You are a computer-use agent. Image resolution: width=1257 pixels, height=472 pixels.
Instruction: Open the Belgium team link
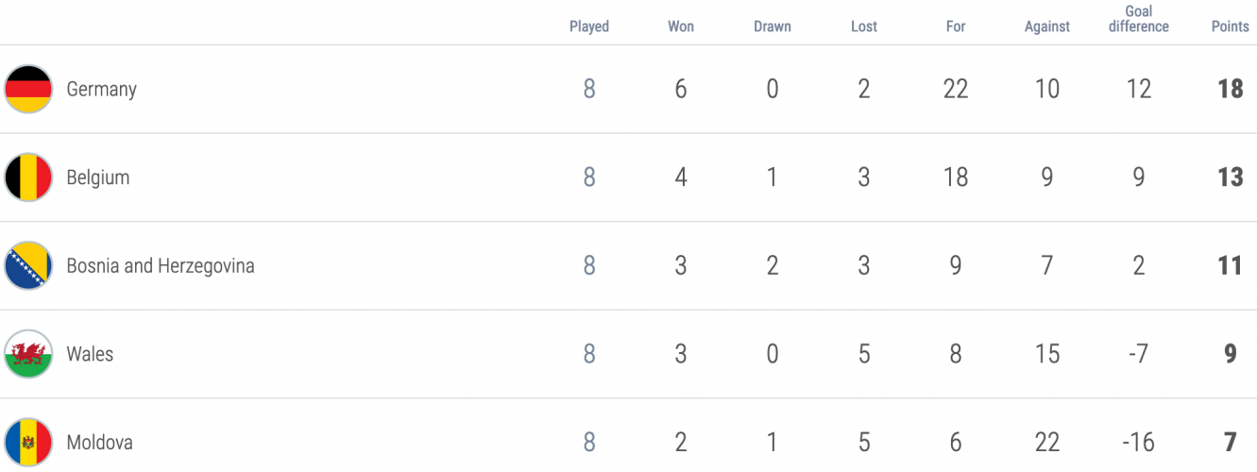[x=98, y=177]
